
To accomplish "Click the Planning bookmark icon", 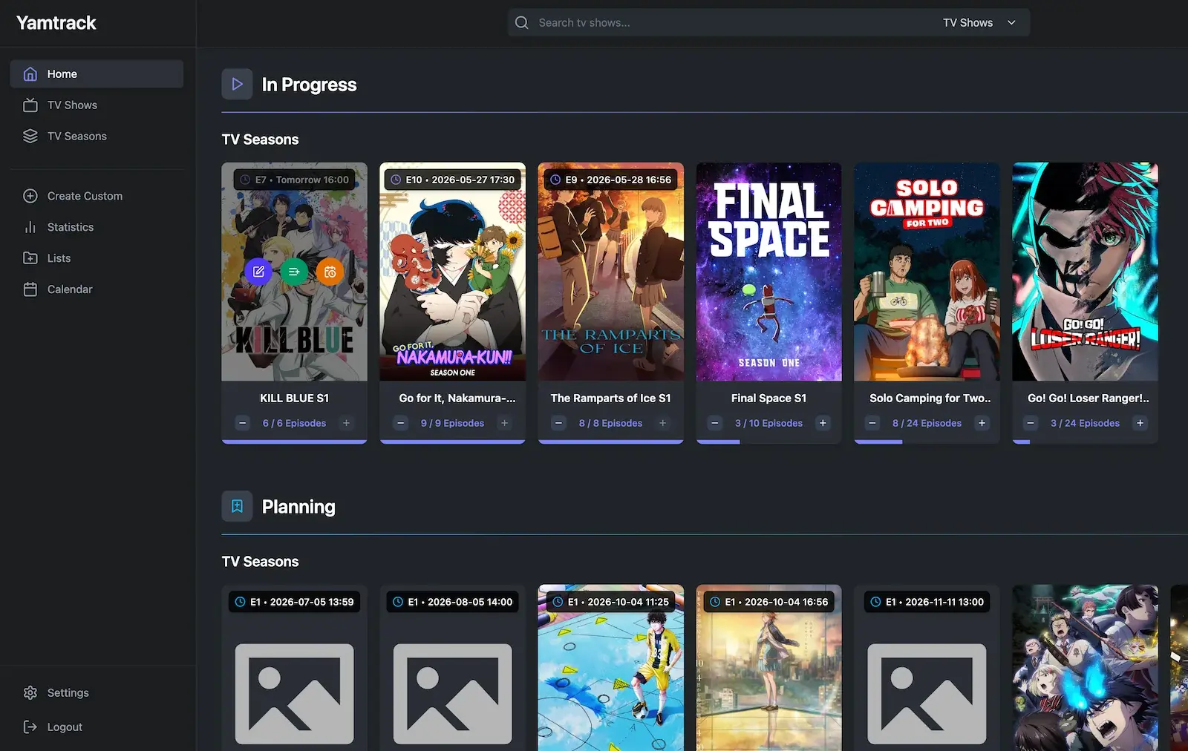I will point(237,506).
